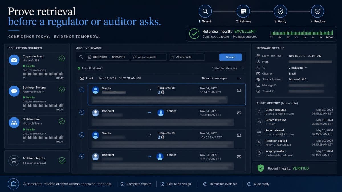Click the Record viewed eye icon
342x192 pixels.
coord(259,132)
